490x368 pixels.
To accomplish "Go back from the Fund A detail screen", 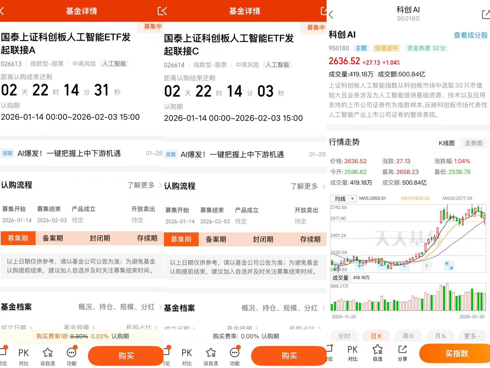I will tap(2, 11).
